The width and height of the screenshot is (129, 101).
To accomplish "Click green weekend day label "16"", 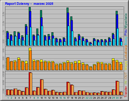I will point(64,98).
